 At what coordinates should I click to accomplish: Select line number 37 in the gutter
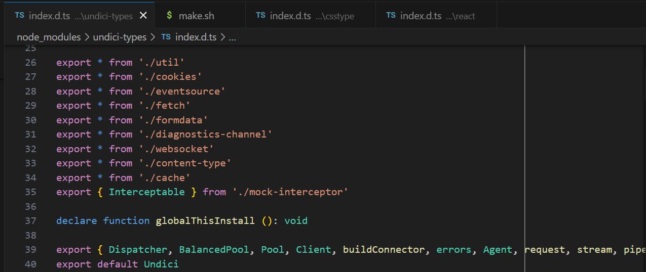coord(30,221)
